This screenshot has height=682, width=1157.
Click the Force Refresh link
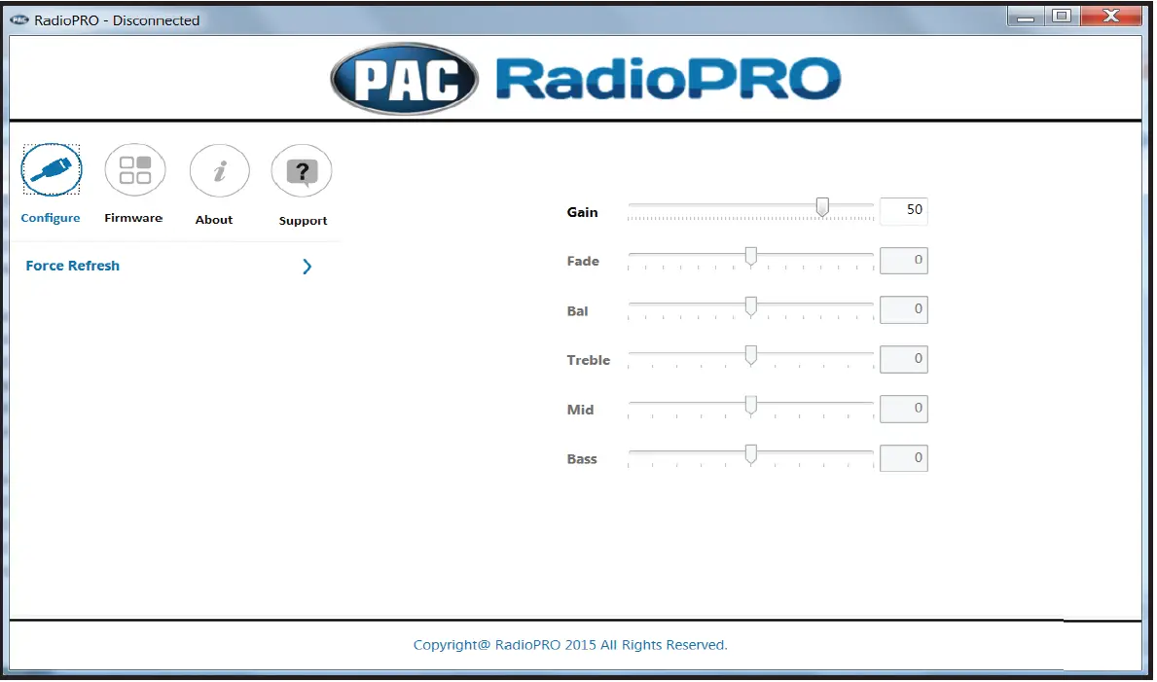pyautogui.click(x=72, y=265)
